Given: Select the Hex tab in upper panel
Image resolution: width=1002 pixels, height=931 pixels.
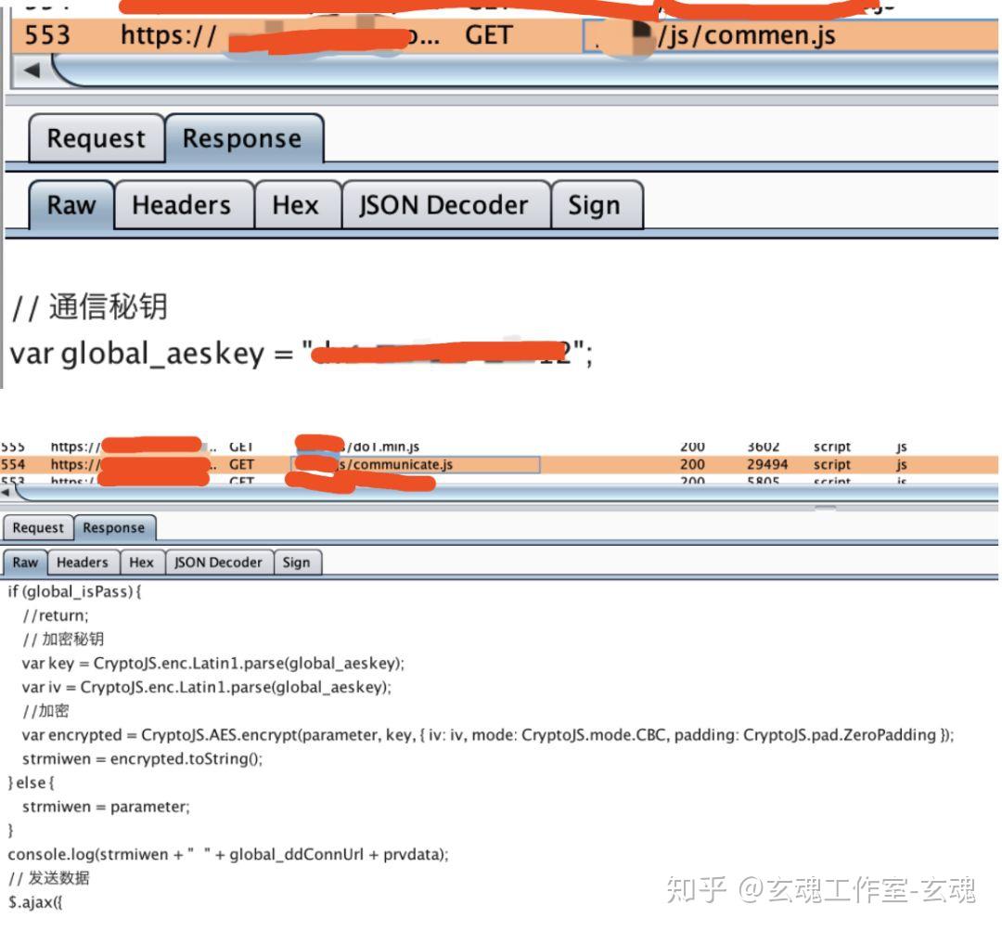Looking at the screenshot, I should click(x=297, y=205).
